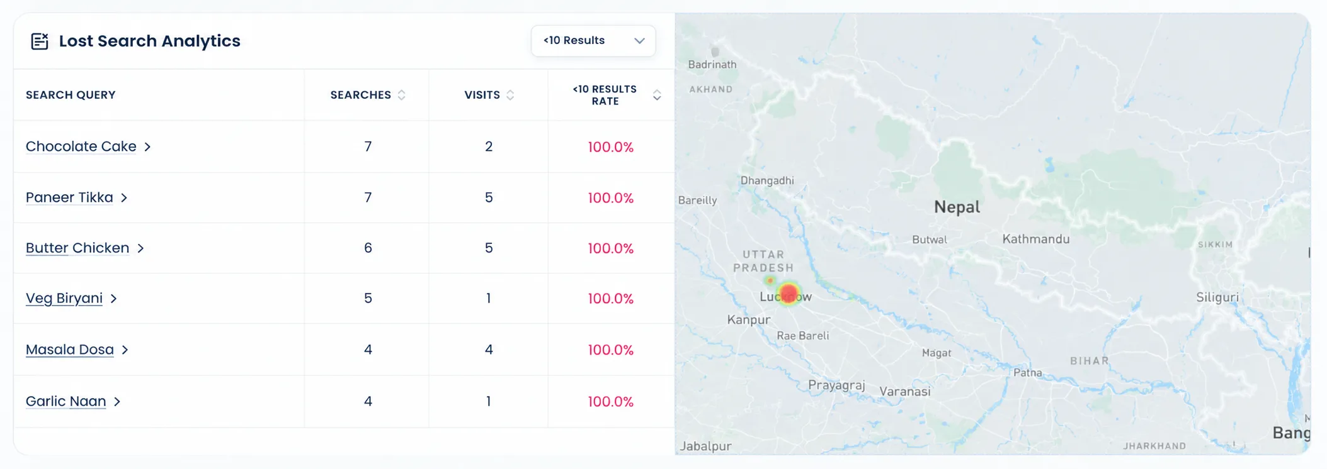Open the Masala Dosa search query link
Screen dimensions: 1327x469
70,350
